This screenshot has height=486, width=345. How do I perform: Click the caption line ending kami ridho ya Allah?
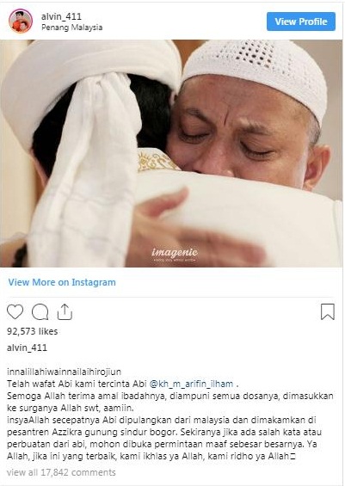coord(151,457)
